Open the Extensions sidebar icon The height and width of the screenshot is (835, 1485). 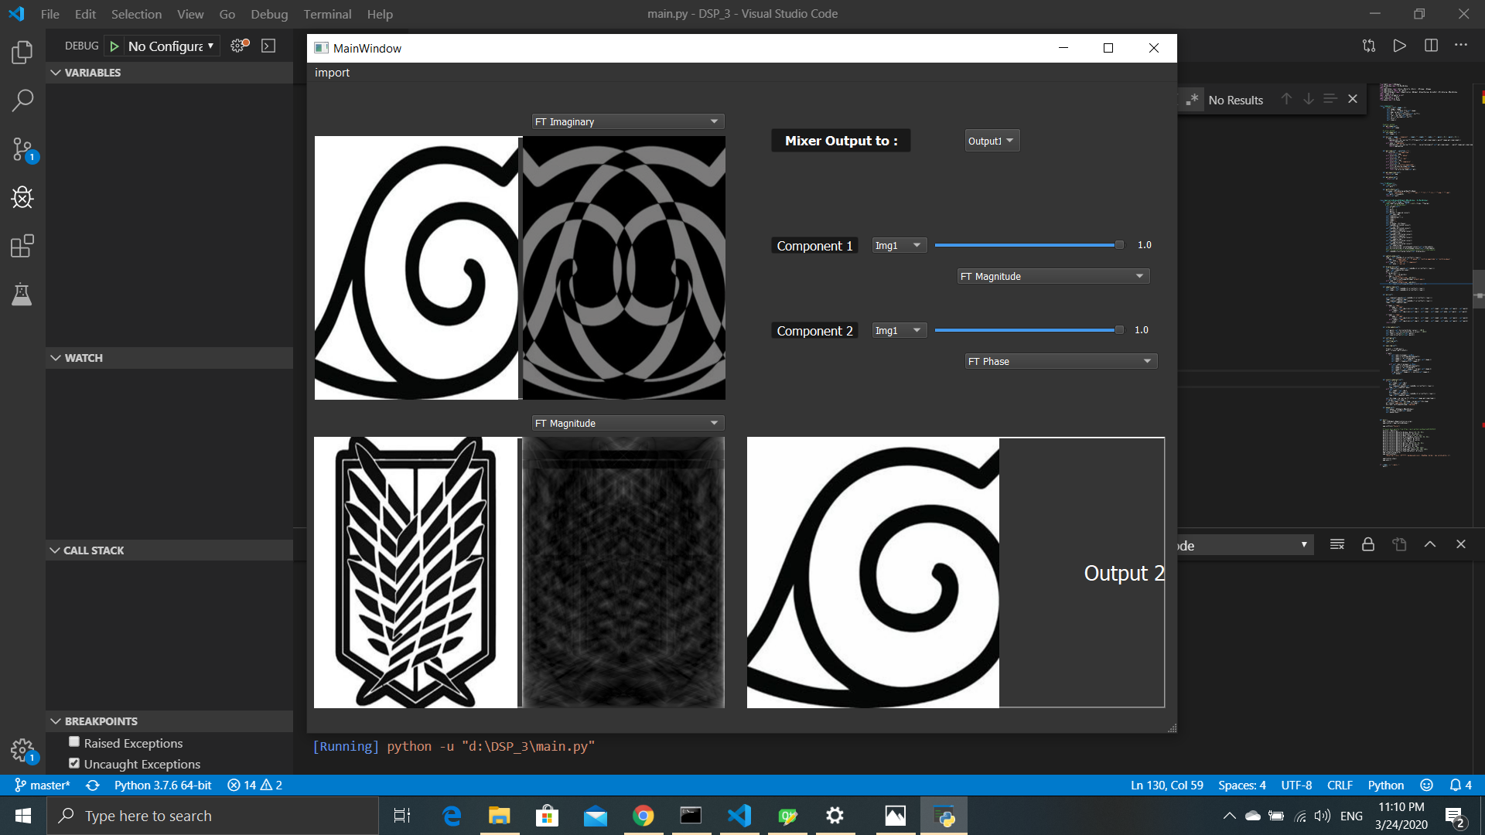(22, 247)
